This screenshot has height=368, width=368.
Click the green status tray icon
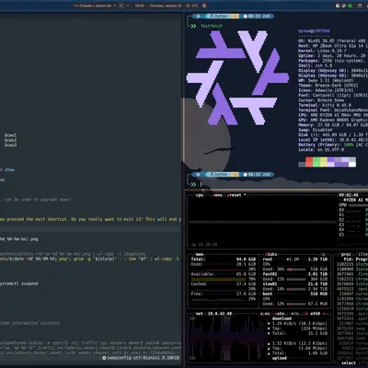350,6
